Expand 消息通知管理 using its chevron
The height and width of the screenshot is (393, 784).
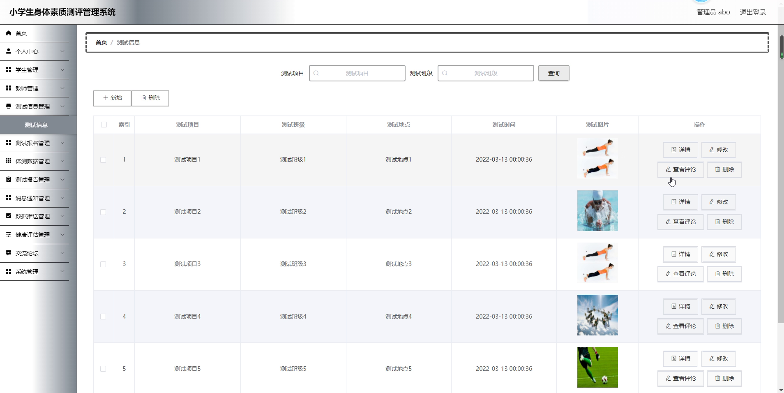tap(62, 198)
